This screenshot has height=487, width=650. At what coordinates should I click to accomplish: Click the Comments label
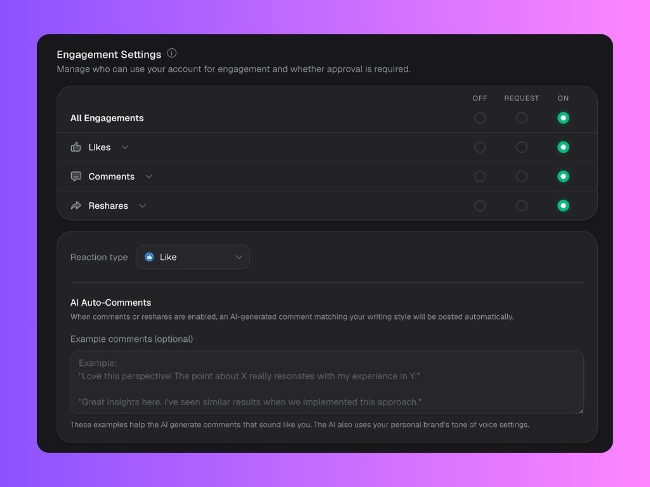coord(112,176)
